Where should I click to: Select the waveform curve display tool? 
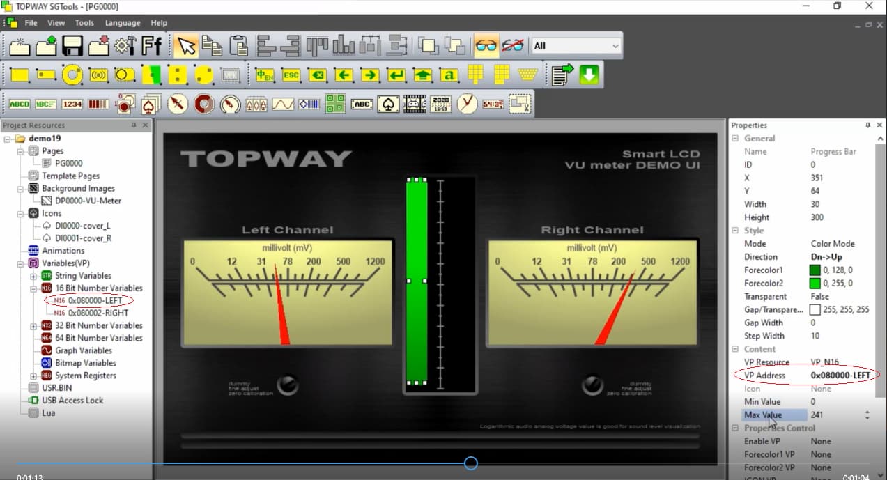[x=282, y=103]
